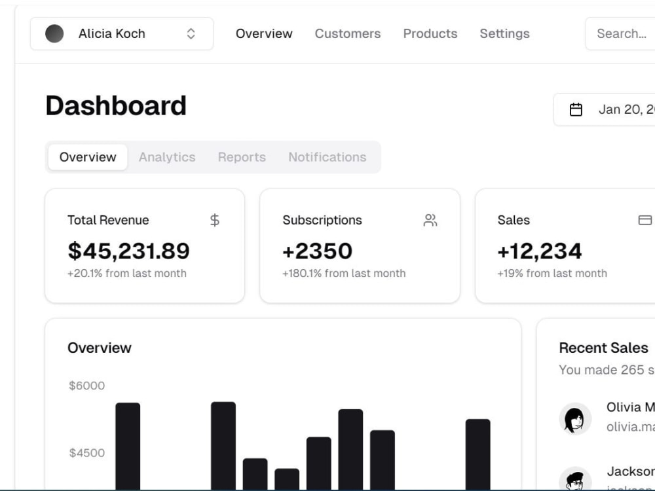
Task: Click the $6000 axis label
Action: coord(87,386)
